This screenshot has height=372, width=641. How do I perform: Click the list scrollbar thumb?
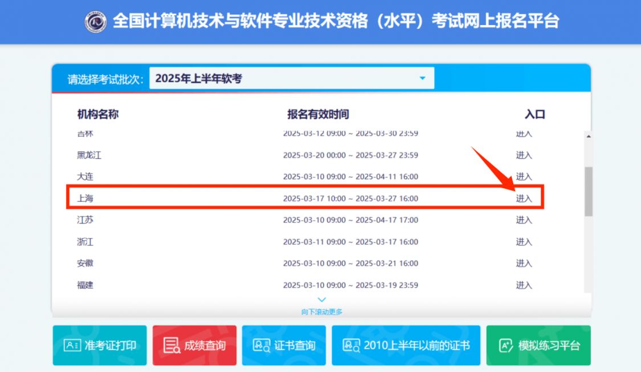click(x=588, y=191)
